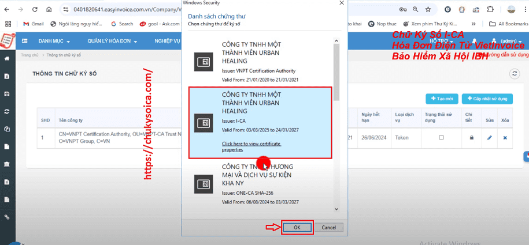The image size is (529, 245).
Task: Open the home icon in left sidebar
Action: (x=7, y=59)
